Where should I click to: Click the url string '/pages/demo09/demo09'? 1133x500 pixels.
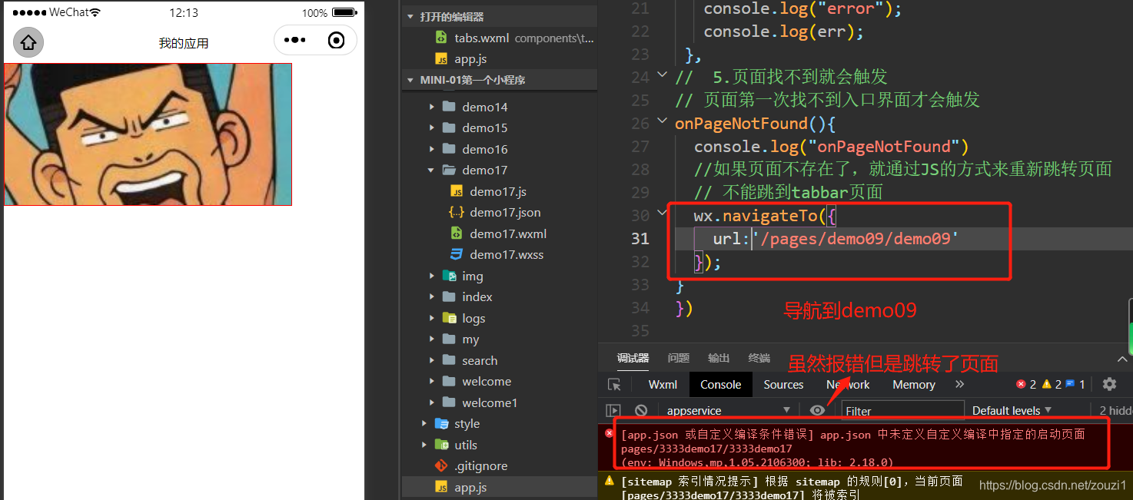click(x=856, y=238)
